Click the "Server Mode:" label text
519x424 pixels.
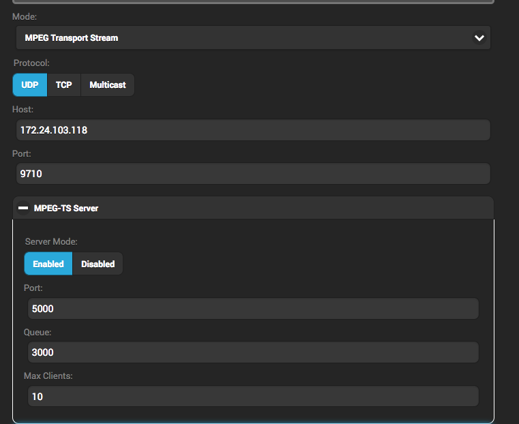click(51, 241)
